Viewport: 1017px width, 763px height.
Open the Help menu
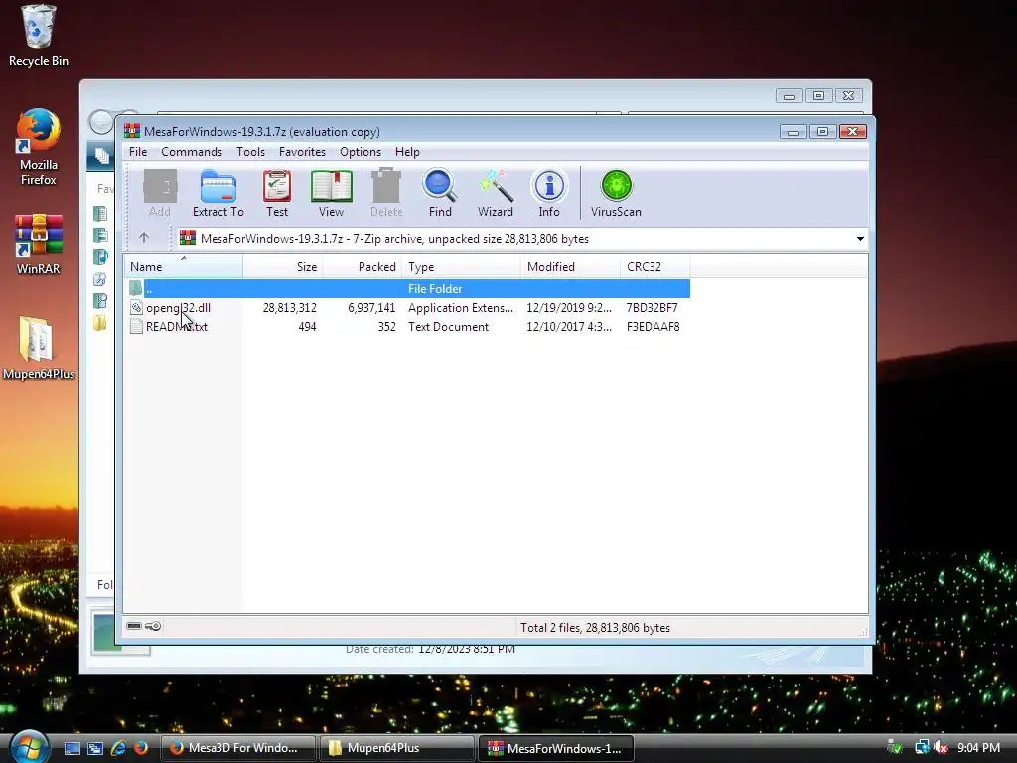pyautogui.click(x=407, y=152)
